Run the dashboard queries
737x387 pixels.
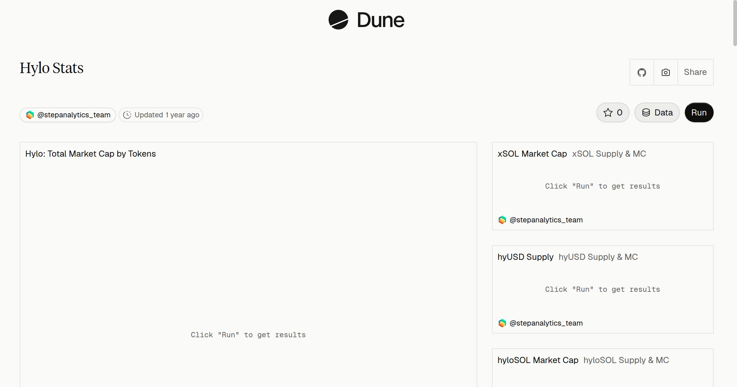tap(699, 112)
